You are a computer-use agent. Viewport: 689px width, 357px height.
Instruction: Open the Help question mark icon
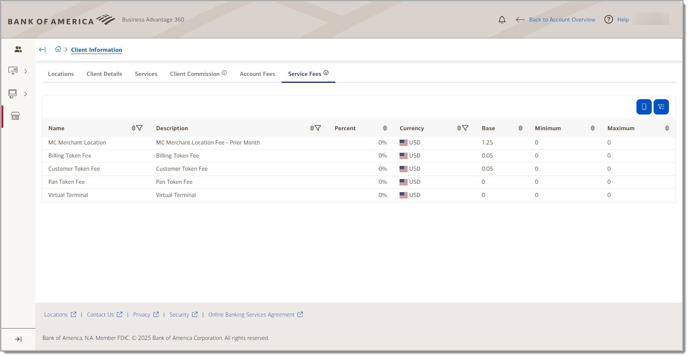(x=608, y=19)
